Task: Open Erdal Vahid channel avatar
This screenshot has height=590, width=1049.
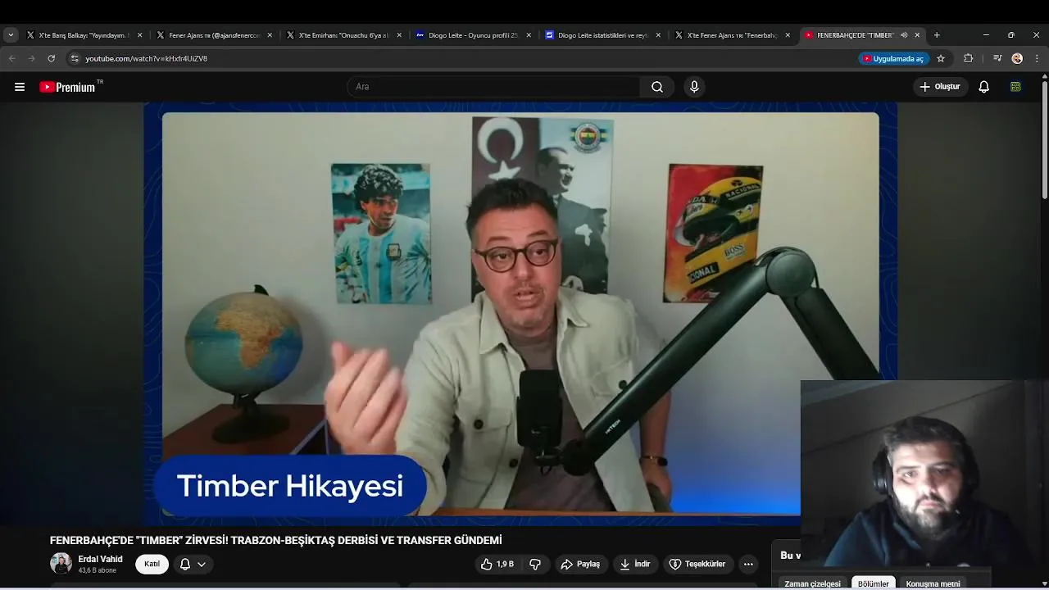Action: tap(61, 564)
